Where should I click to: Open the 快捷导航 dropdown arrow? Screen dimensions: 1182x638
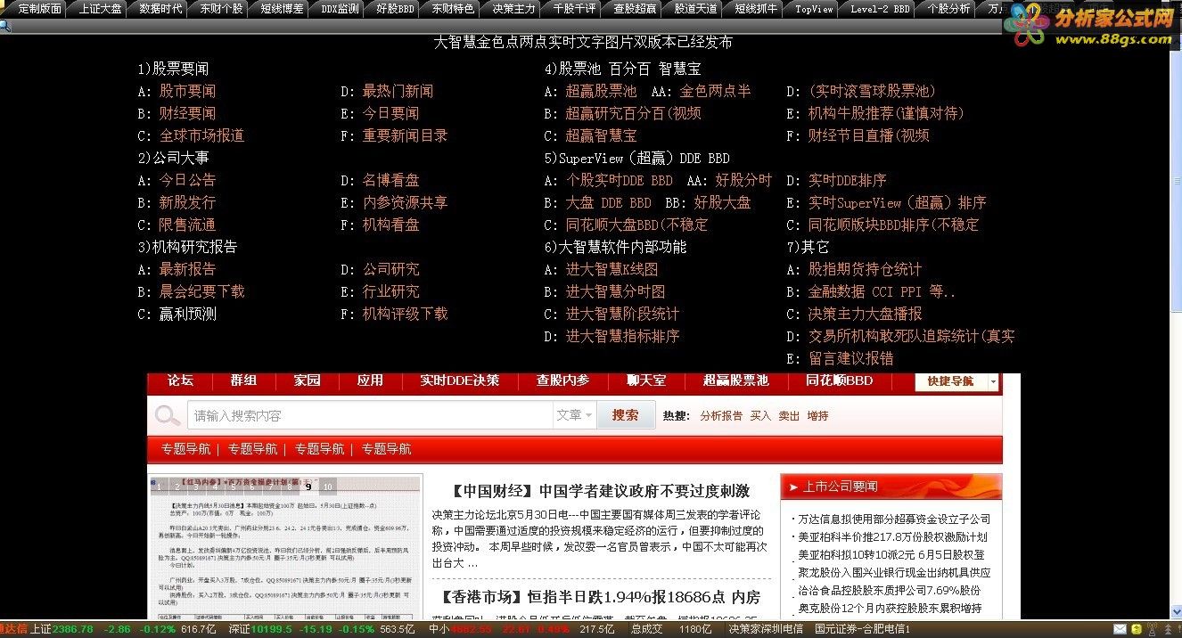tap(993, 381)
